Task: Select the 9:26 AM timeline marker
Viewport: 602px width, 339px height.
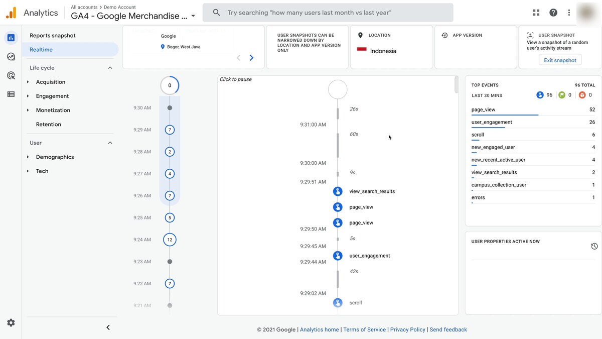Action: click(170, 196)
